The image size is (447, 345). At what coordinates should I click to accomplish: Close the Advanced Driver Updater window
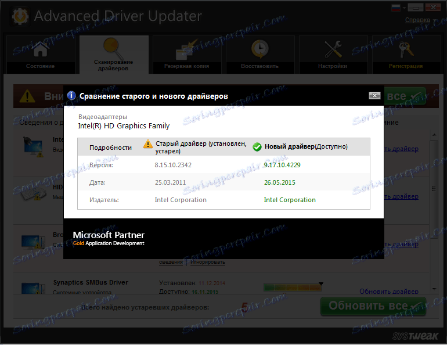pyautogui.click(x=433, y=8)
